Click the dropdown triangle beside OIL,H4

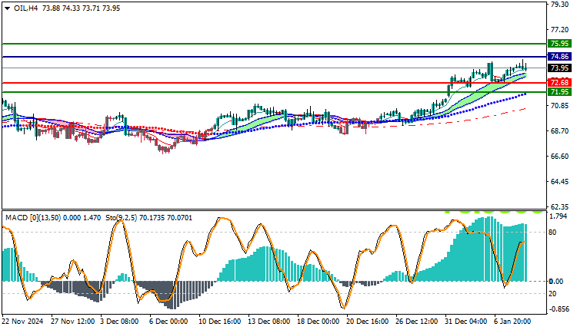click(x=8, y=8)
